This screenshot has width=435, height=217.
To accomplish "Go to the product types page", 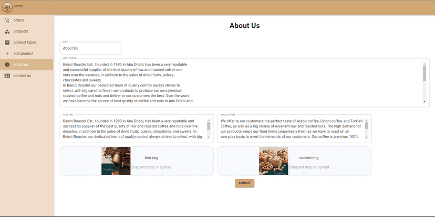I will (x=25, y=42).
